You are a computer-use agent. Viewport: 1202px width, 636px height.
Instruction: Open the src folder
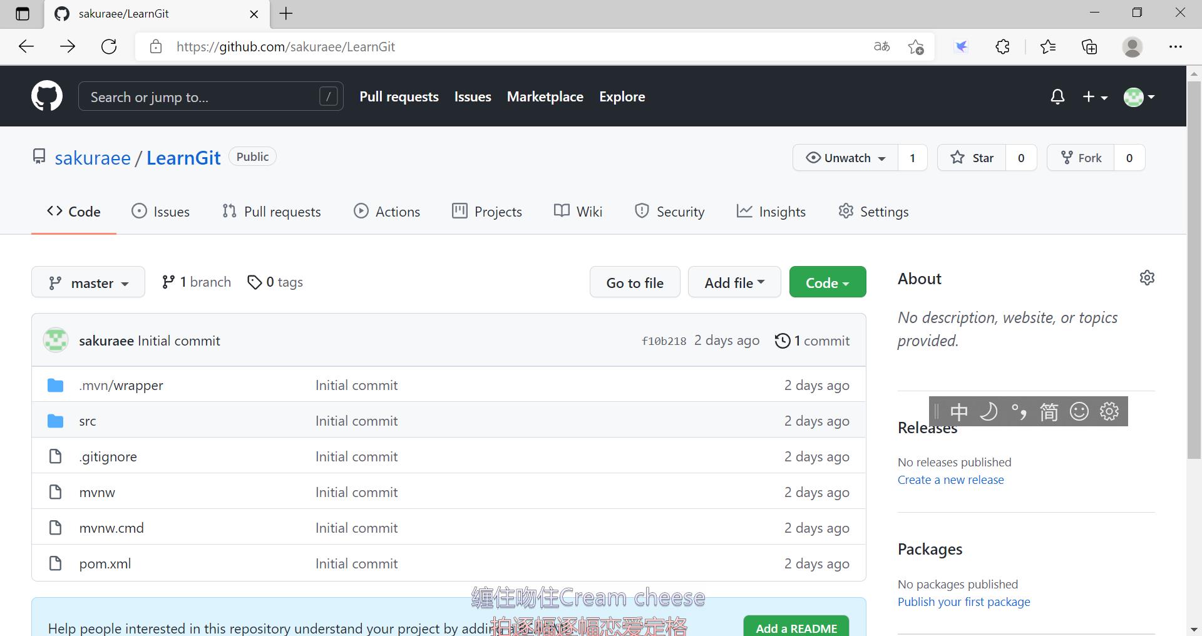click(x=88, y=421)
